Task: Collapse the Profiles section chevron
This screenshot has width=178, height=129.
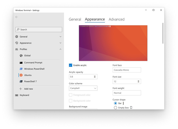Action: point(61,49)
